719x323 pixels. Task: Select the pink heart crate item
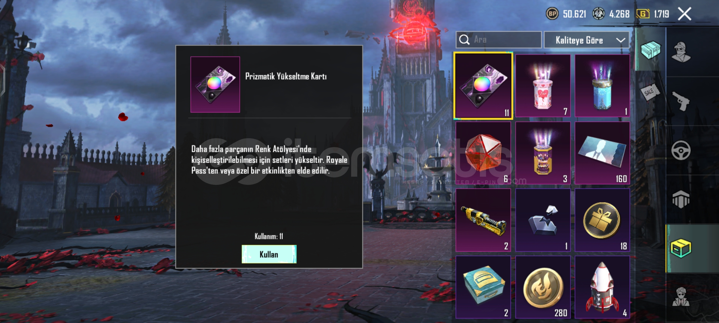click(x=543, y=86)
